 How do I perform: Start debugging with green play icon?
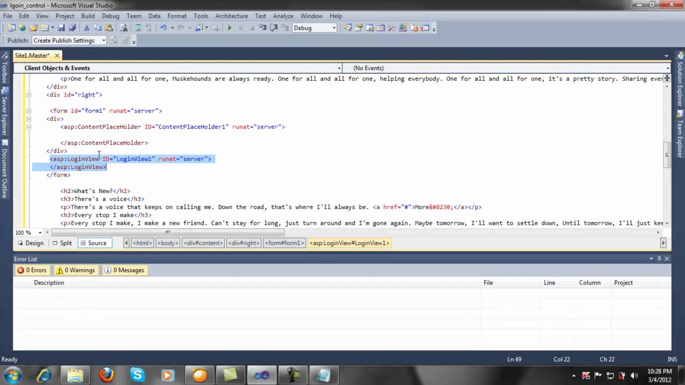[x=230, y=28]
